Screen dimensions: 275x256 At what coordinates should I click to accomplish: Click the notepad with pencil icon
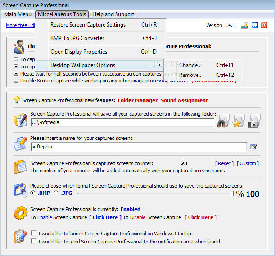21,144
